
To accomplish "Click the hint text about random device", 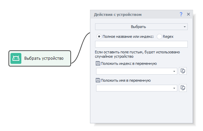I will point(137,54).
